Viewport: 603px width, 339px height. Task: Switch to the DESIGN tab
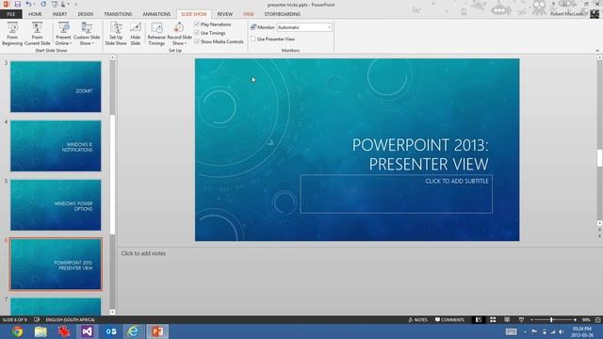click(x=86, y=14)
